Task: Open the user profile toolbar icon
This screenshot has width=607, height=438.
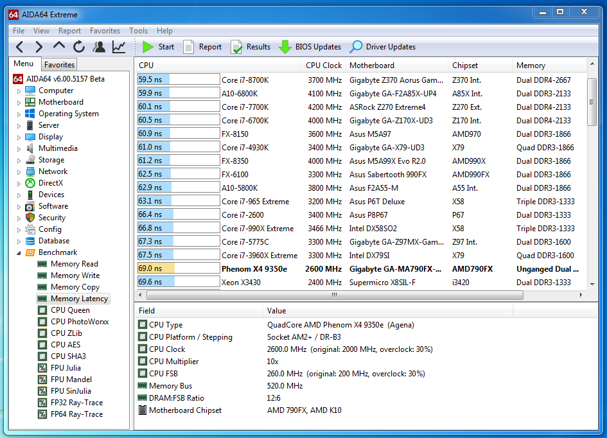Action: coord(99,47)
